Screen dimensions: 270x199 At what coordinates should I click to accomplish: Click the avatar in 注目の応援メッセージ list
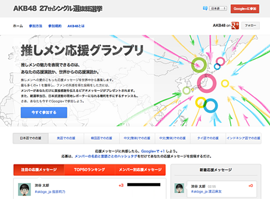tap(24, 189)
